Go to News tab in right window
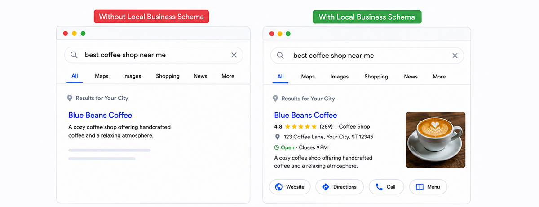 pos(411,77)
